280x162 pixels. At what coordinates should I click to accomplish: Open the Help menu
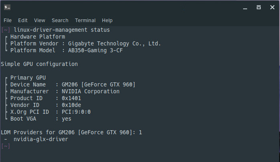(107, 20)
